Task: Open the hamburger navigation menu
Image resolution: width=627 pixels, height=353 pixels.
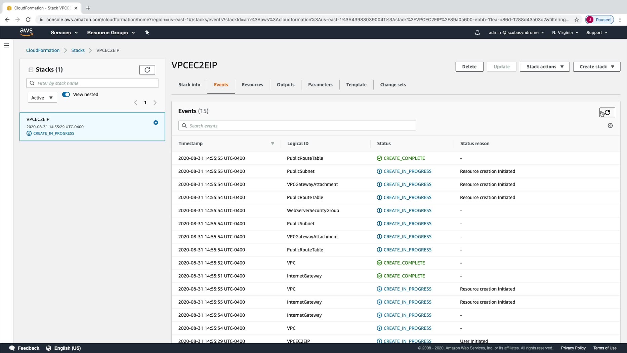Action: (x=6, y=45)
